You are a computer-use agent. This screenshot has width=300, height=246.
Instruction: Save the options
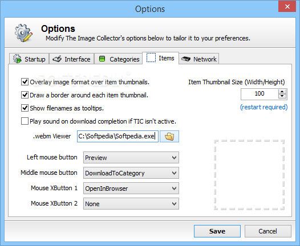coord(217,231)
